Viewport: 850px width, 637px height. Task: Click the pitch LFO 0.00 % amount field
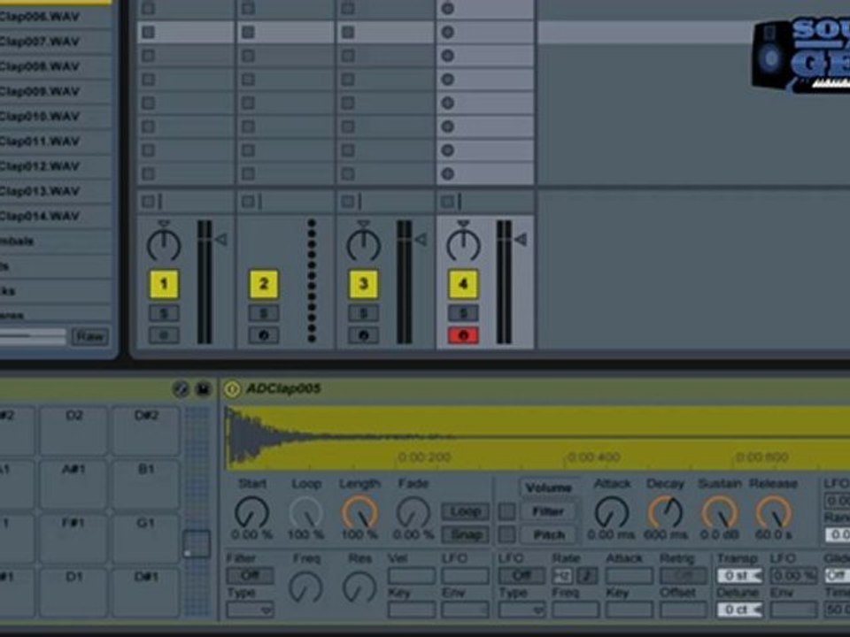tap(793, 575)
